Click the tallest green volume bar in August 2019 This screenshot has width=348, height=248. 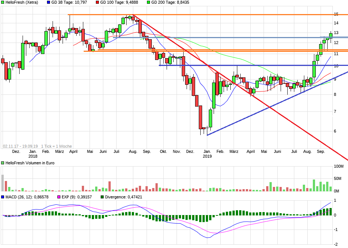pos(314,185)
